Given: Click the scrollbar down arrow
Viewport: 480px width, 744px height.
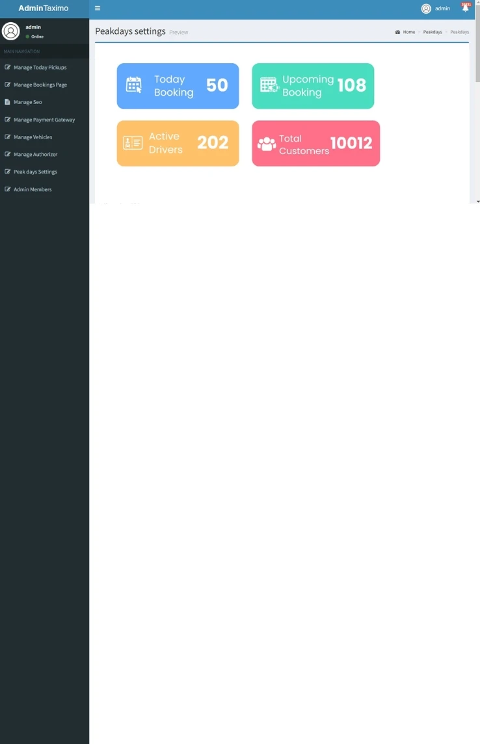Looking at the screenshot, I should click(x=477, y=201).
